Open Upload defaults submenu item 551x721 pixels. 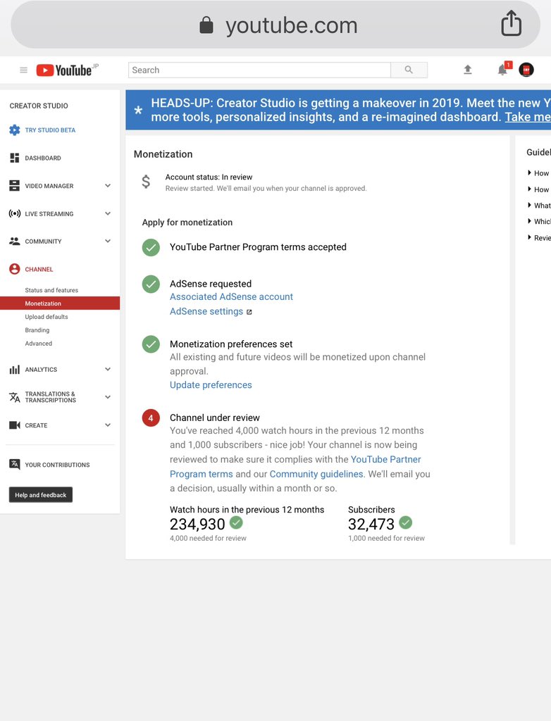[x=47, y=317]
